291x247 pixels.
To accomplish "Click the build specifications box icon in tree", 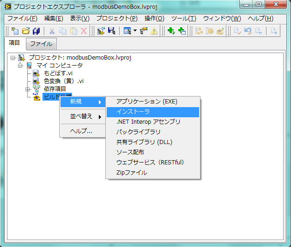I will click(36, 97).
